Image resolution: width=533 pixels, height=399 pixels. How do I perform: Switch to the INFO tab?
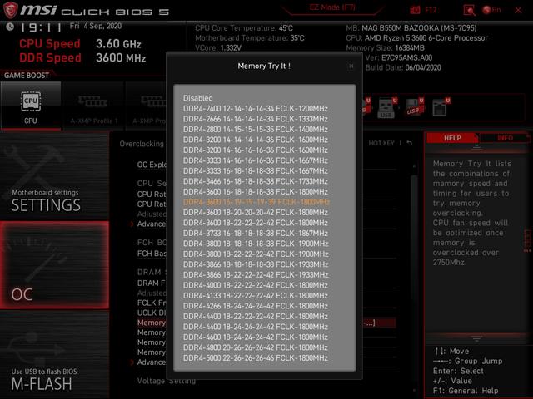pyautogui.click(x=505, y=138)
